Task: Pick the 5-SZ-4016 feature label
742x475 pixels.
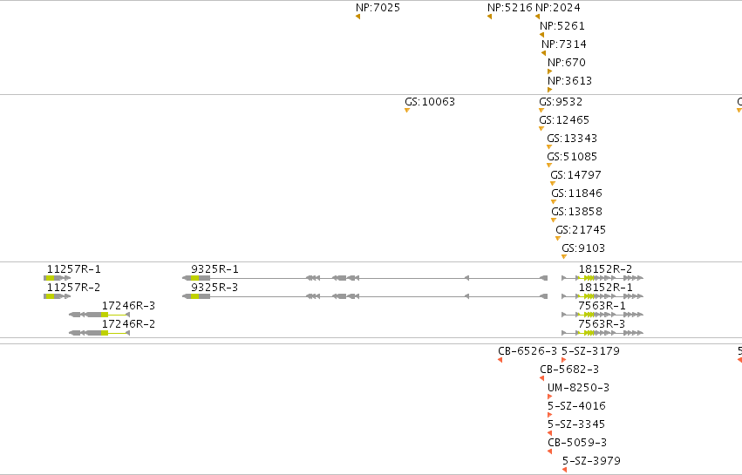Action: pyautogui.click(x=576, y=406)
